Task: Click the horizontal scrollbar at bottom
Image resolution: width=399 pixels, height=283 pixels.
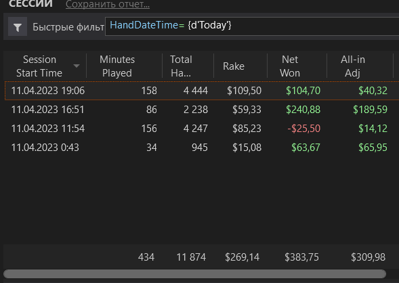Action: tap(194, 274)
